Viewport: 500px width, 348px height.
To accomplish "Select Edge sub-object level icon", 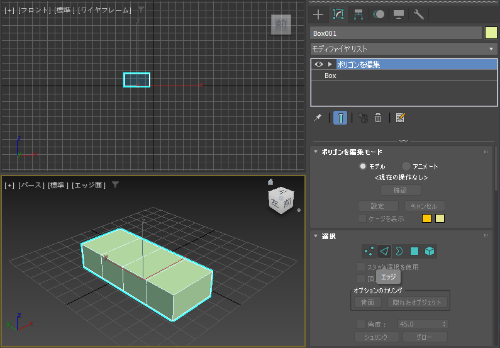I will [x=384, y=251].
